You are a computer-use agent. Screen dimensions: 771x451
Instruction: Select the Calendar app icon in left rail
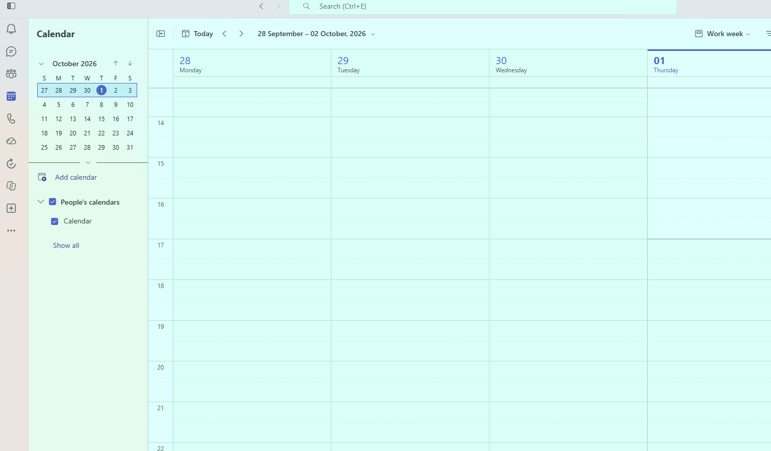point(11,96)
